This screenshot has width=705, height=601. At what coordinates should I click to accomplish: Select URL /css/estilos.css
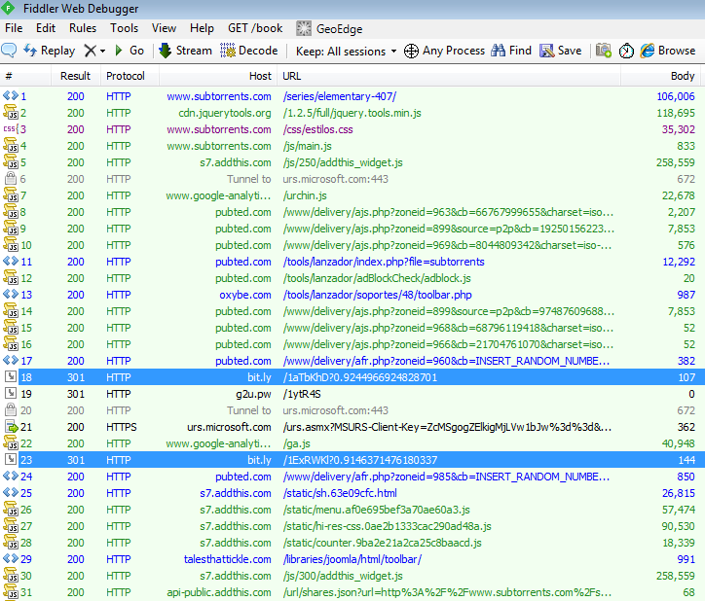point(317,129)
